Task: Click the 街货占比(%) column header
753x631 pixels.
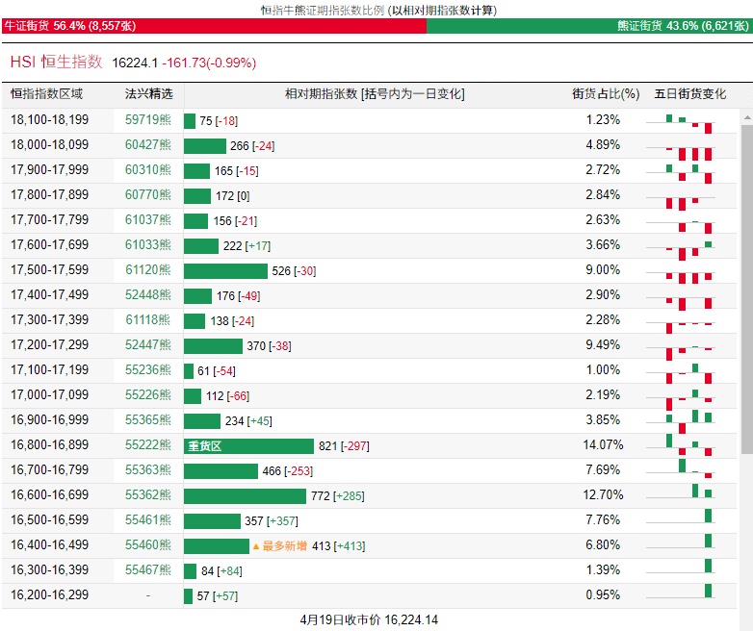Action: tap(606, 94)
